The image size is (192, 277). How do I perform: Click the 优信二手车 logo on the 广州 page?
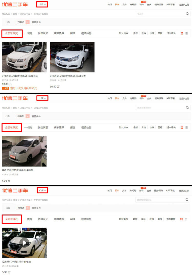(x=15, y=190)
